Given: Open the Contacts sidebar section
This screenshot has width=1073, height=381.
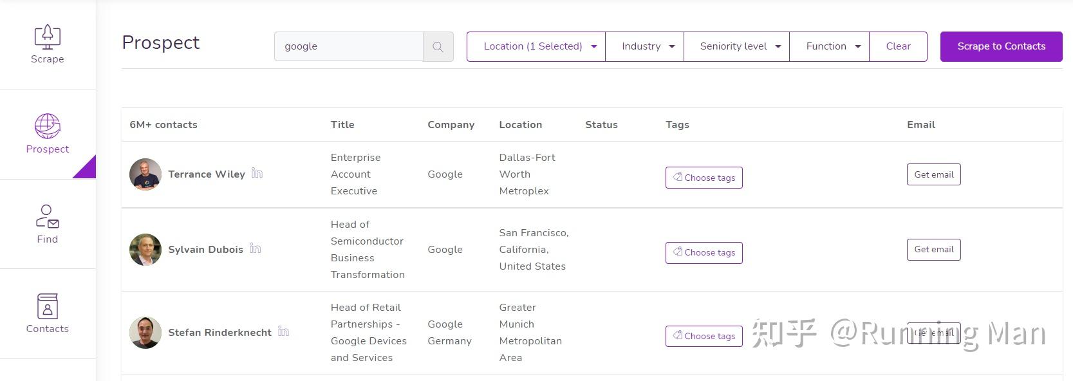Looking at the screenshot, I should pos(48,314).
